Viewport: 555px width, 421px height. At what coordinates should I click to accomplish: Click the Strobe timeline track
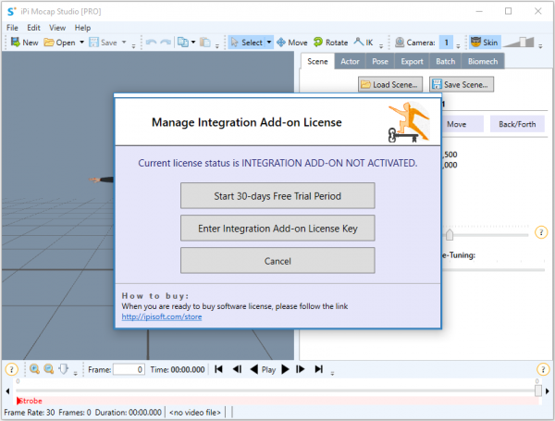(x=277, y=401)
